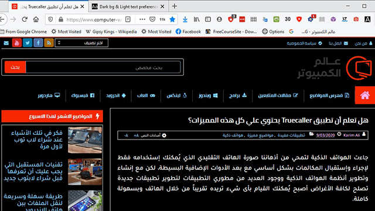Click the RSS feed orange icon
This screenshot has width=375, height=211.
(49, 43)
